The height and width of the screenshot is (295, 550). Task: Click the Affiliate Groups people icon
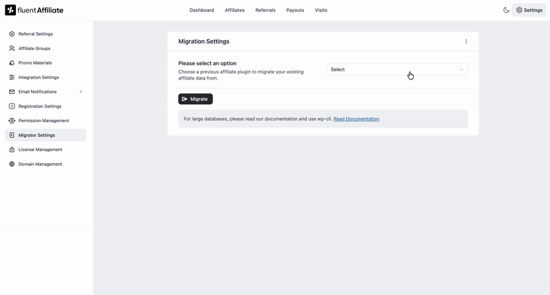coord(12,49)
